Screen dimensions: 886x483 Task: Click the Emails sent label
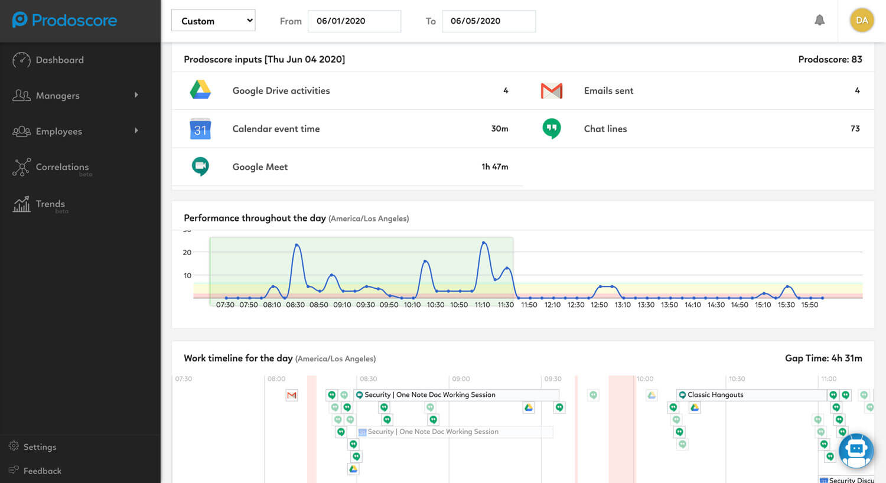coord(608,90)
